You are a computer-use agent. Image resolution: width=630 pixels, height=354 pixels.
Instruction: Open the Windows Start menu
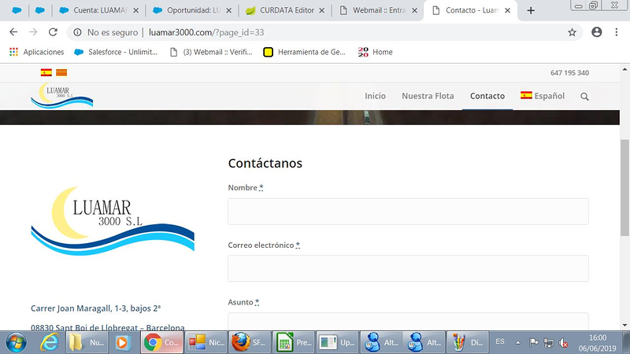(x=16, y=343)
